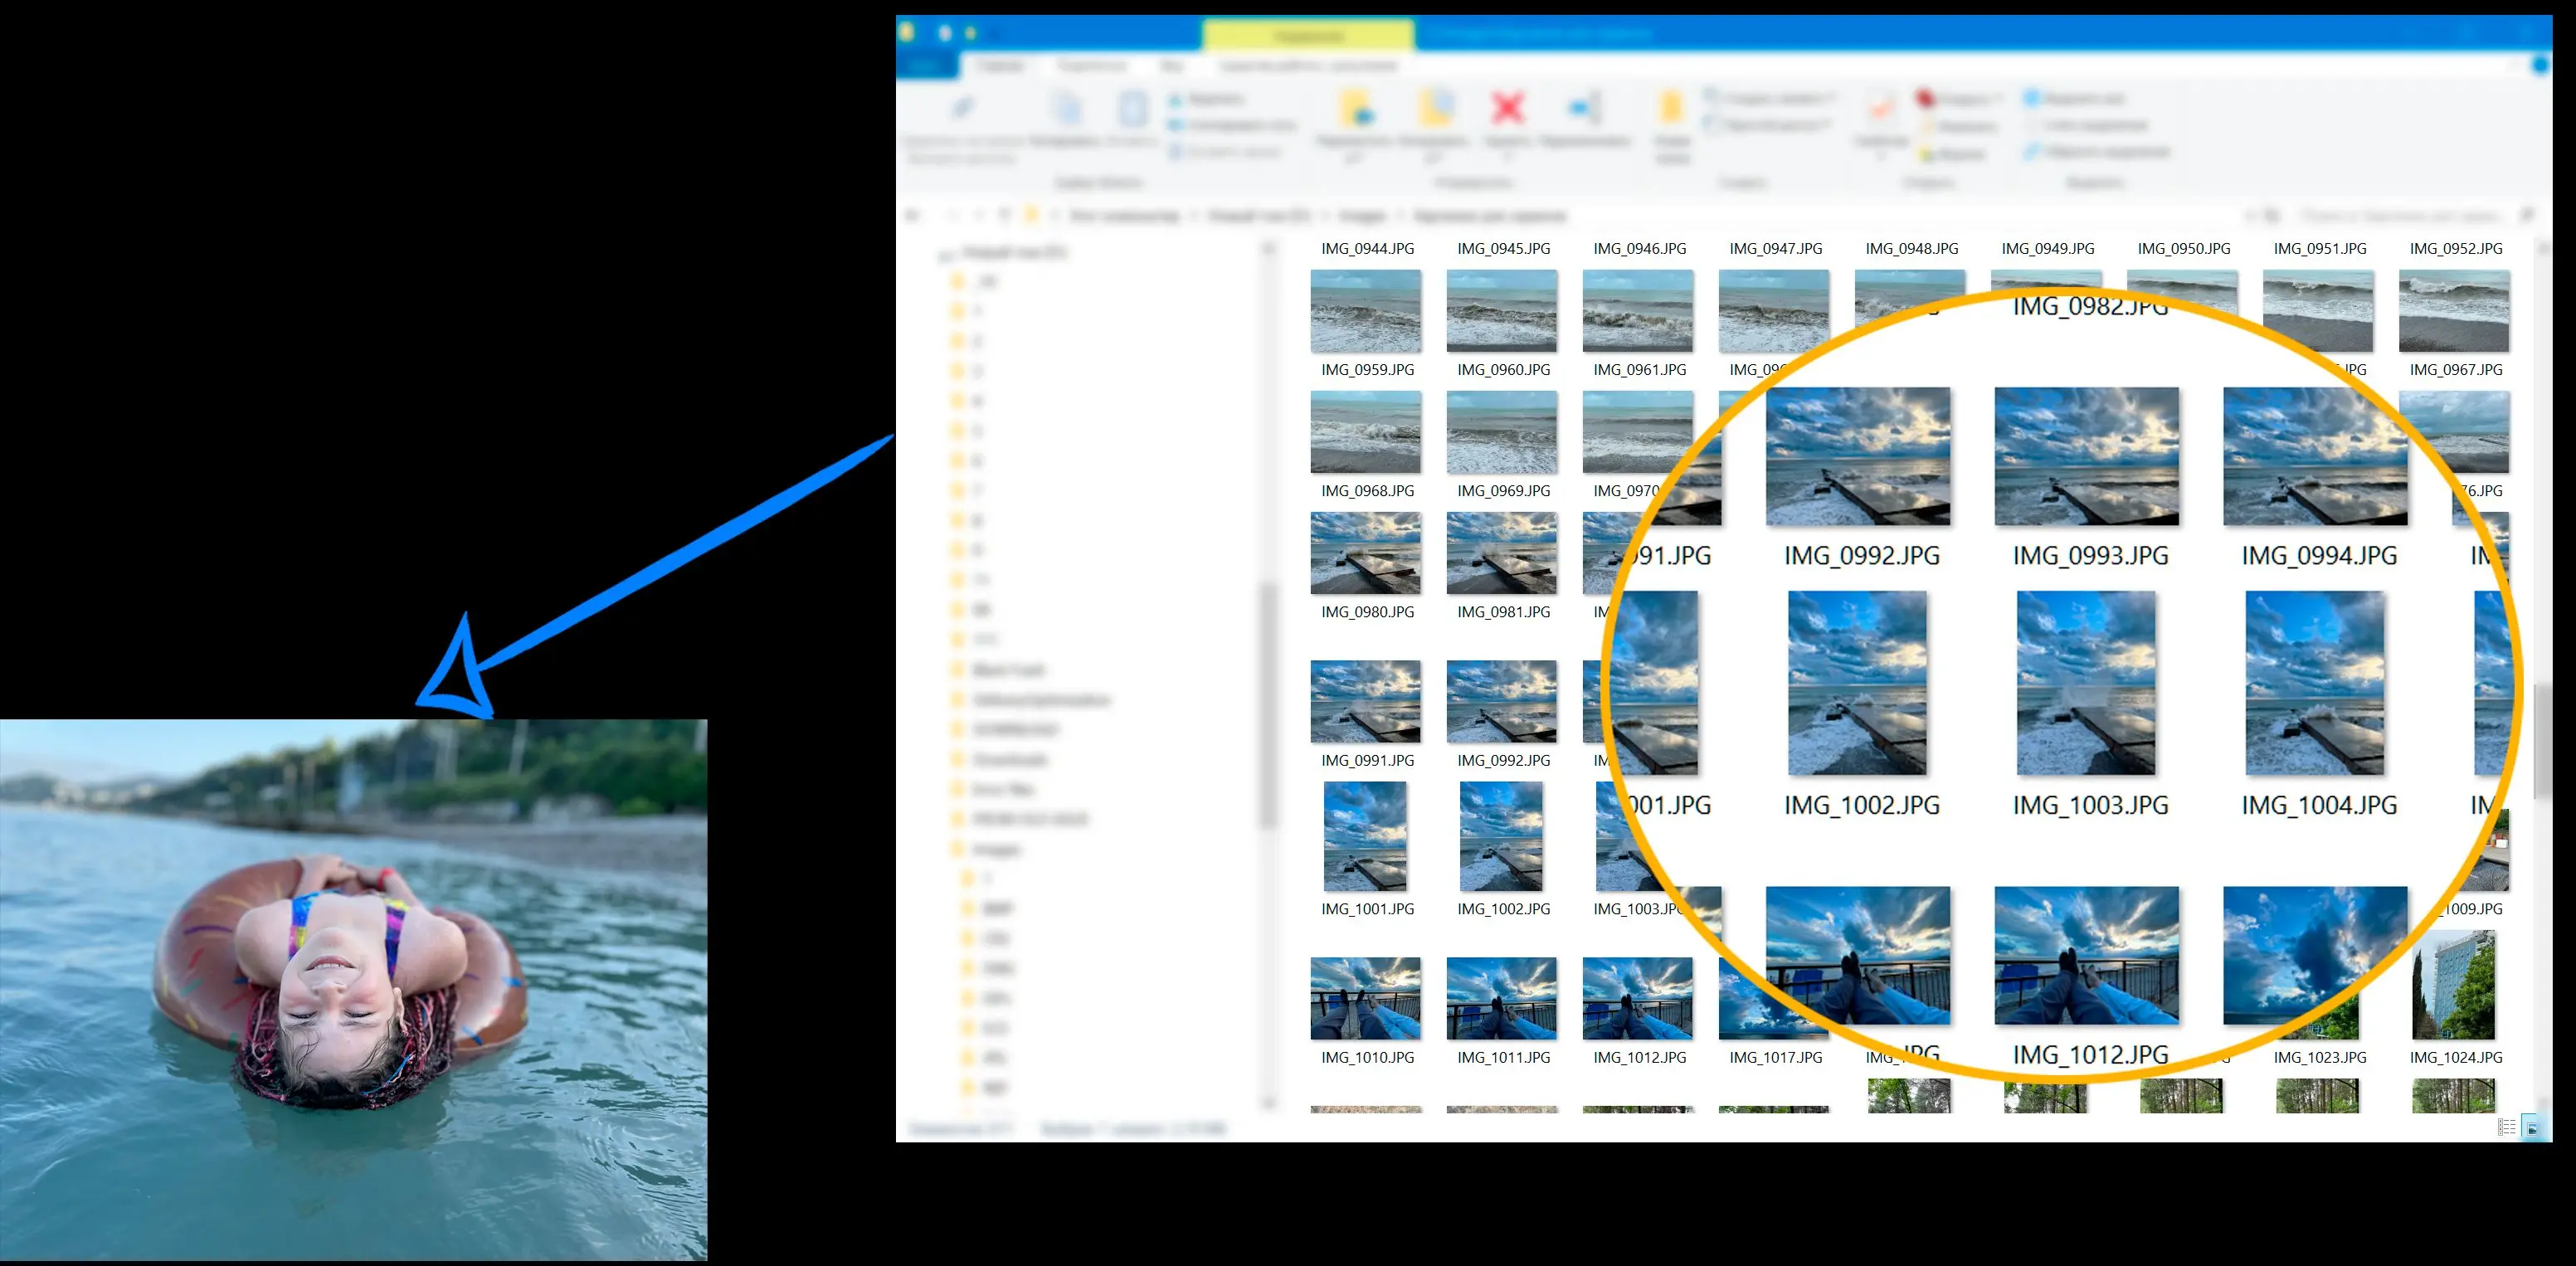Collapse the top drive node in navigation tree
Viewport: 2576px width, 1266px height.
click(942, 255)
